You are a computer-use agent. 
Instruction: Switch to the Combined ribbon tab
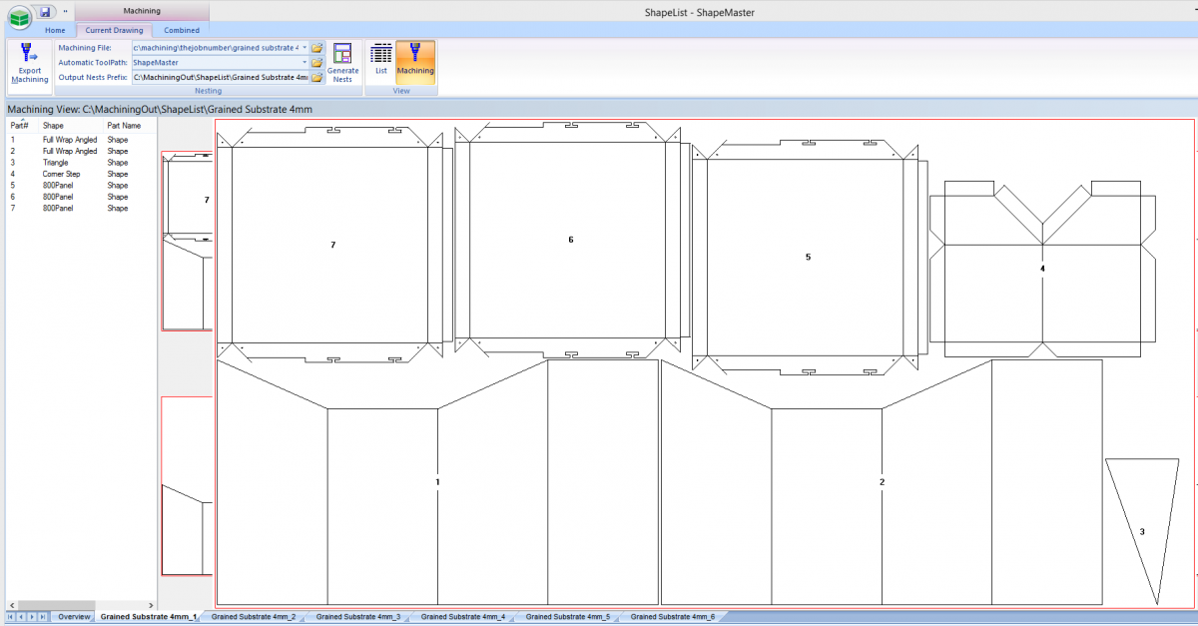(181, 30)
